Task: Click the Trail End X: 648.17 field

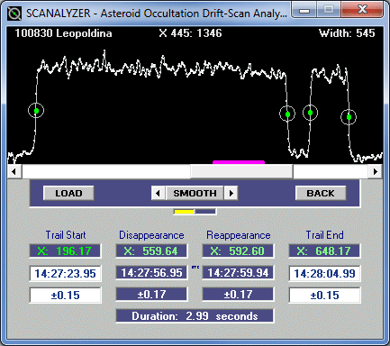Action: pyautogui.click(x=324, y=250)
